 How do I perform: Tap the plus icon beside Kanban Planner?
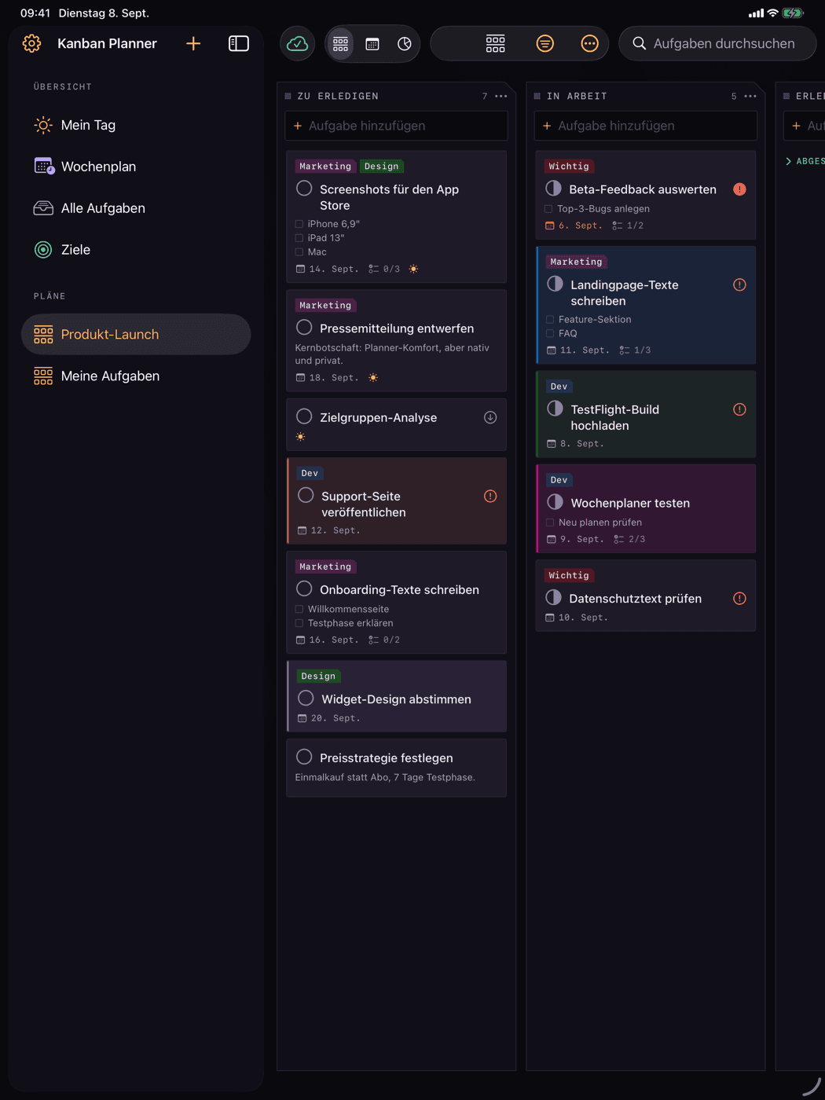tap(193, 43)
